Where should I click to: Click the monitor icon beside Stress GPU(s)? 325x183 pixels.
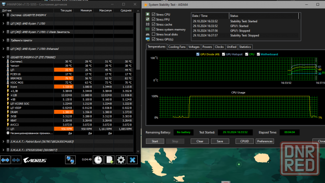147,39
